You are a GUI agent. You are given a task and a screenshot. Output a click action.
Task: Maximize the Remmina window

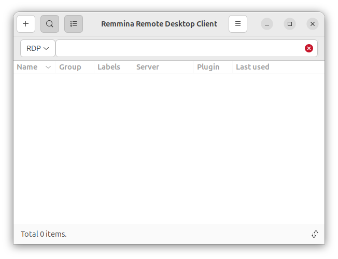pos(290,24)
